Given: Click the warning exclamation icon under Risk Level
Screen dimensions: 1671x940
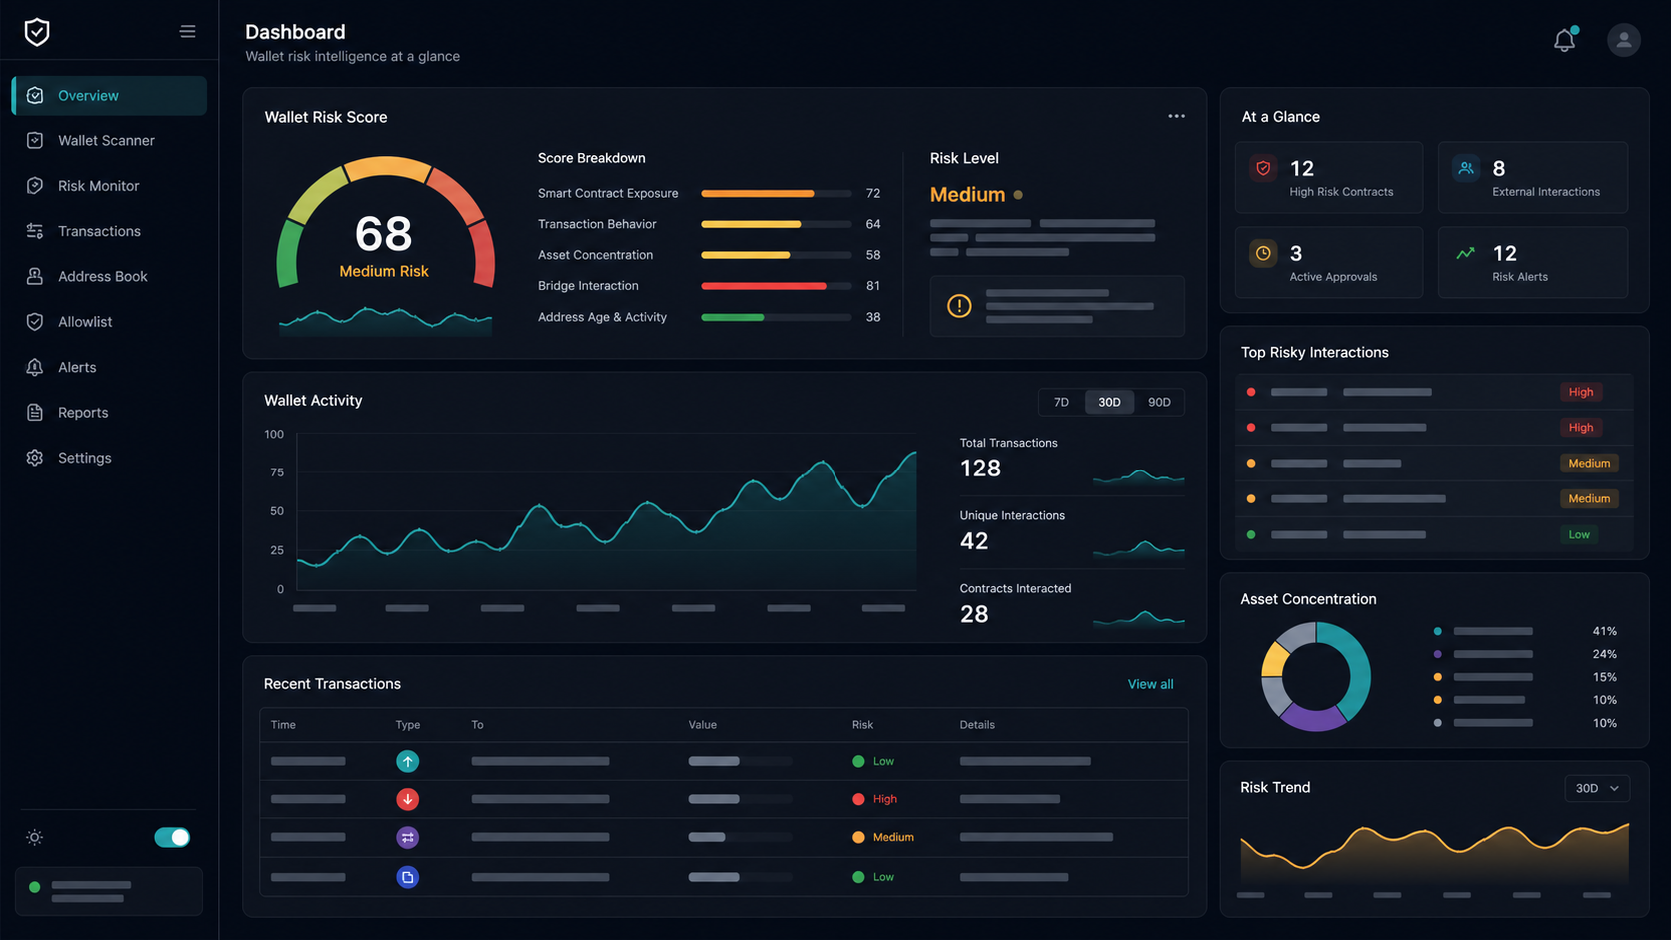Looking at the screenshot, I should pos(959,306).
